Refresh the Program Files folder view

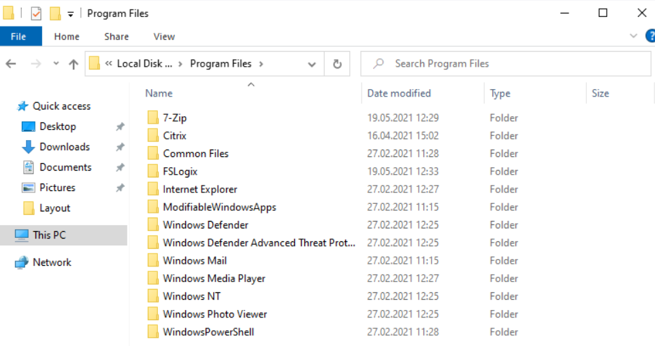(337, 64)
